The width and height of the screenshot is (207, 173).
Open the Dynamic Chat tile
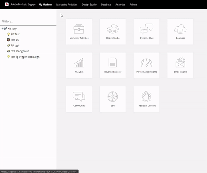click(x=146, y=31)
